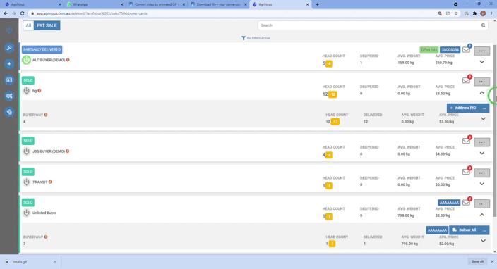497x269 pixels.
Task: Select the All tab
Action: [28, 25]
